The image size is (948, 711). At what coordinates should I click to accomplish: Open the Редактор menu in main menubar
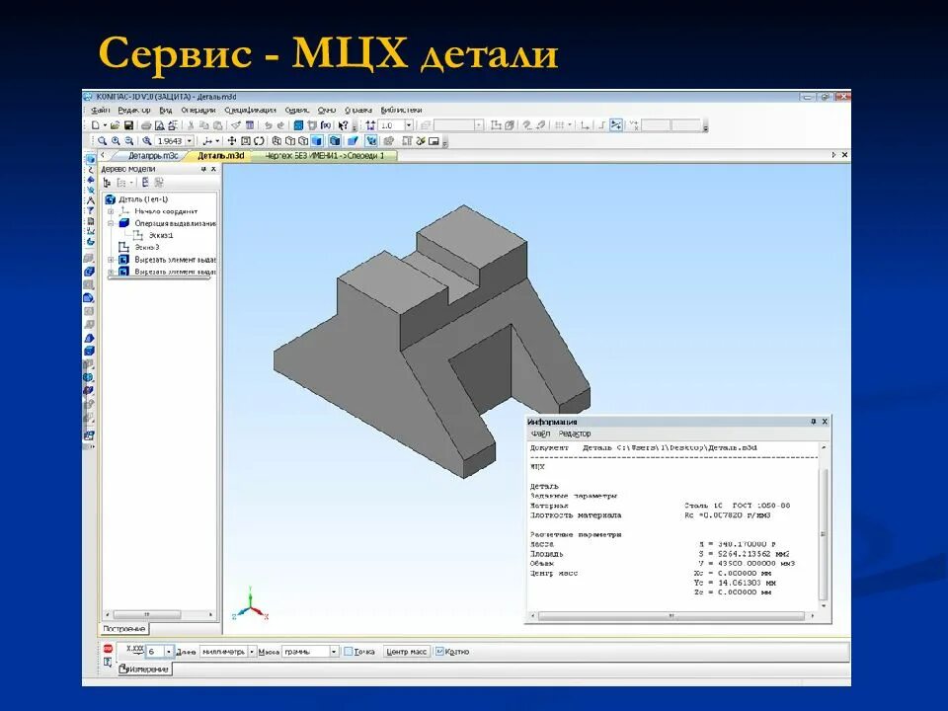pos(134,110)
